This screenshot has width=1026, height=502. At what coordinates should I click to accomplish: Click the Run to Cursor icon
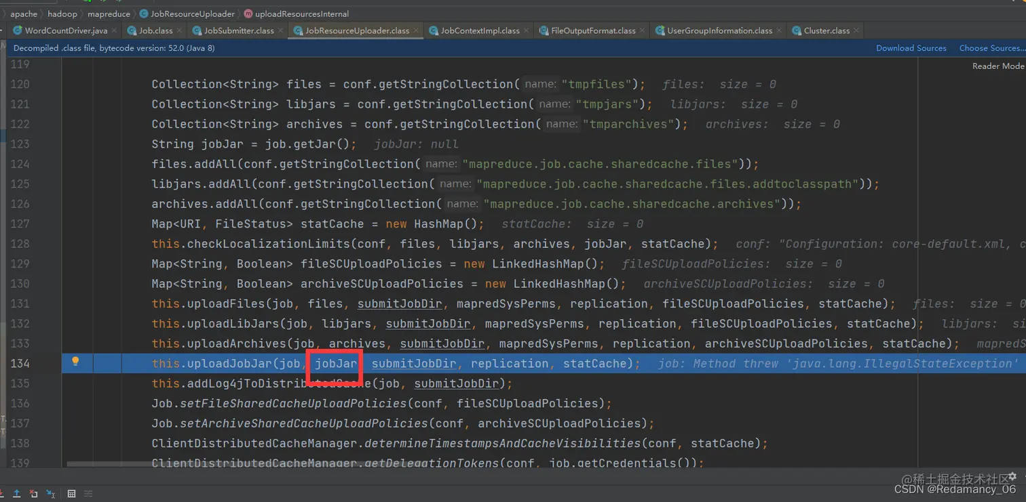50,494
